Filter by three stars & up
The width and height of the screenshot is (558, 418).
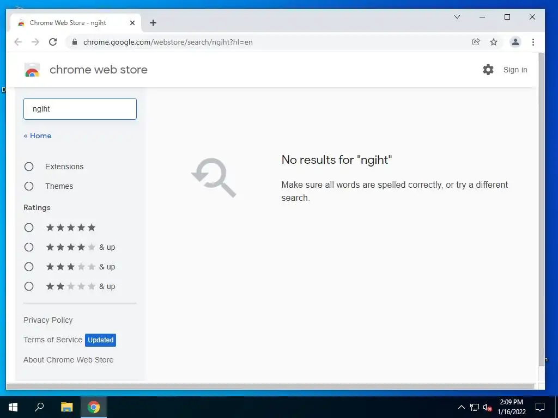(x=29, y=267)
